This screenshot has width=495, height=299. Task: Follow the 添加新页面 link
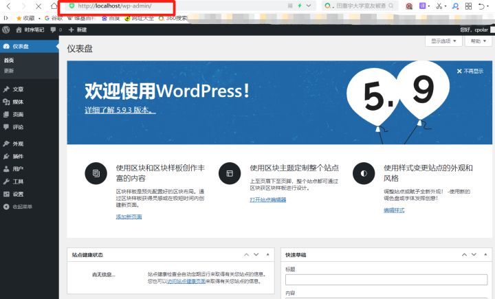click(x=129, y=217)
